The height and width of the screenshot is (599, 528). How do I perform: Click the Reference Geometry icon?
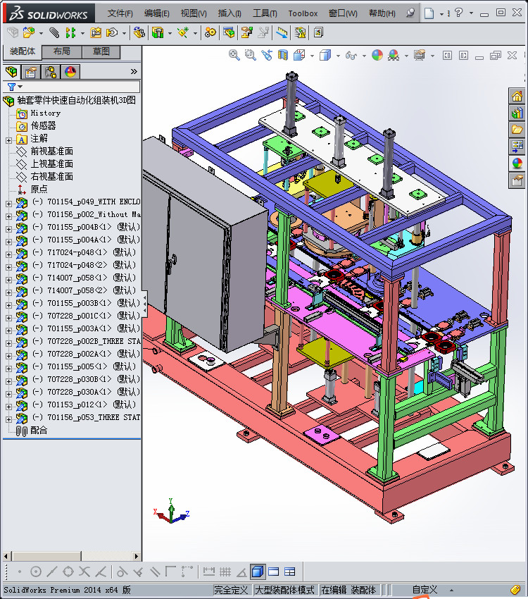point(183,33)
